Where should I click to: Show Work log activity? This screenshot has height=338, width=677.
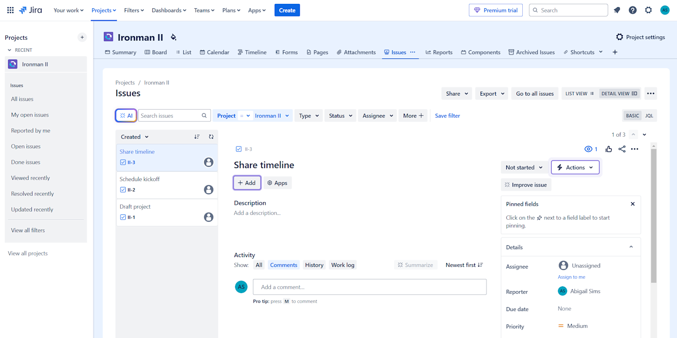(343, 265)
